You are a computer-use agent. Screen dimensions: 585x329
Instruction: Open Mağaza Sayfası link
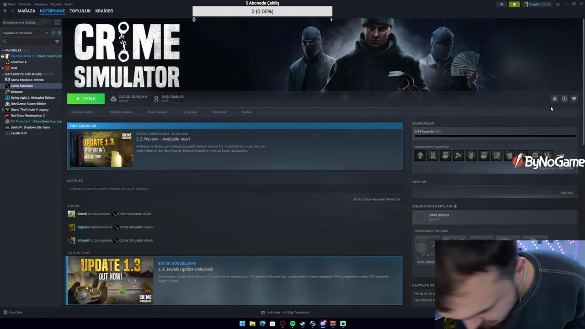pos(83,112)
